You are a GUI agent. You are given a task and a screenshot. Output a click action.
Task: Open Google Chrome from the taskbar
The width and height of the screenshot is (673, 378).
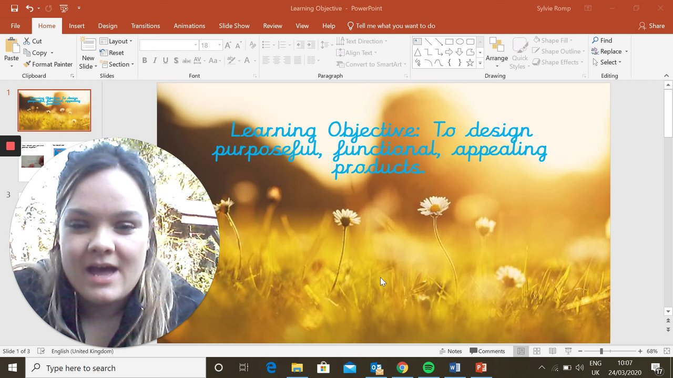coord(402,367)
